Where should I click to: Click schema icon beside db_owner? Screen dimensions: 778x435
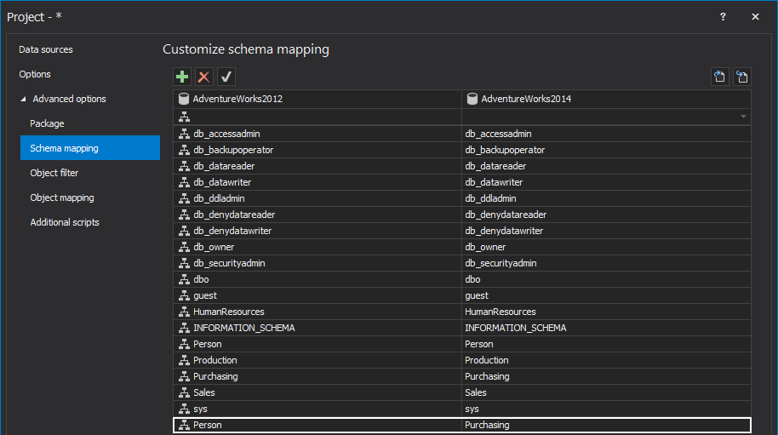[x=184, y=247]
